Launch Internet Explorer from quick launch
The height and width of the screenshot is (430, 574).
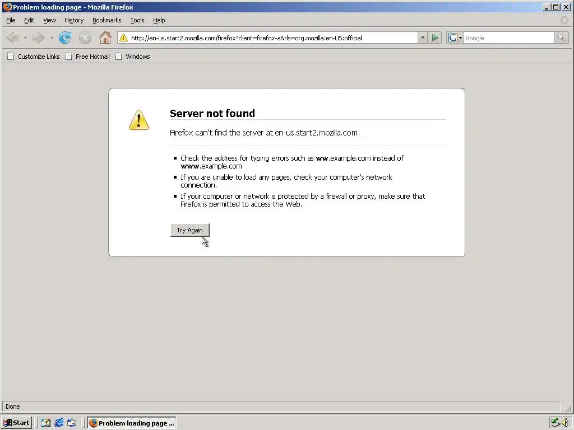tap(59, 423)
